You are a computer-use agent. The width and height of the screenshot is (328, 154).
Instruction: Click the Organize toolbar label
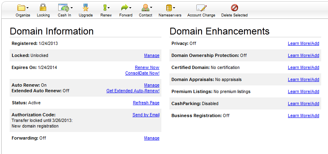(x=23, y=15)
